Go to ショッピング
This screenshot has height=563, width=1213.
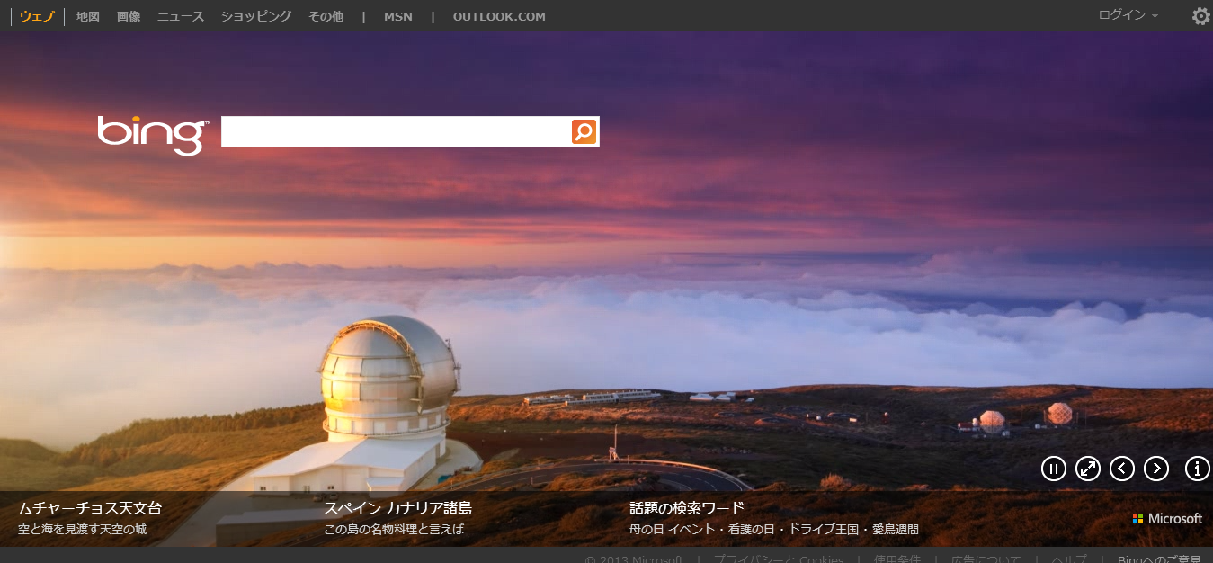[x=256, y=16]
